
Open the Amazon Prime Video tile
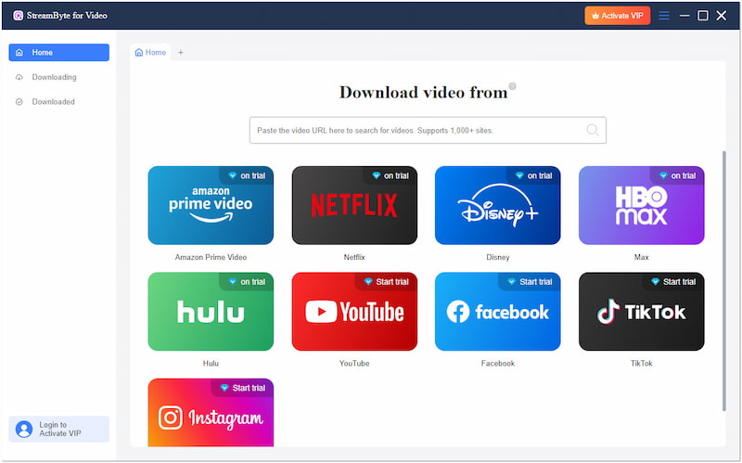pos(211,206)
